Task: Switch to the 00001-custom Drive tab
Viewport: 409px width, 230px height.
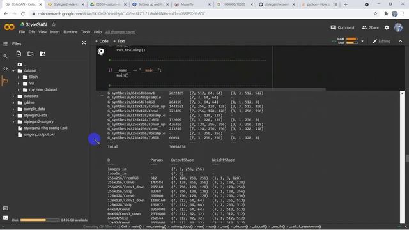Action: pyautogui.click(x=107, y=4)
